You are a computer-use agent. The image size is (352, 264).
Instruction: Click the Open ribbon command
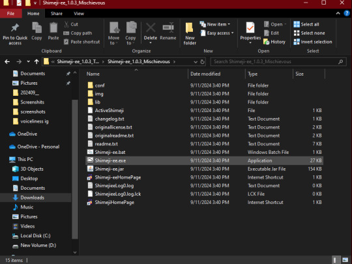point(276,24)
